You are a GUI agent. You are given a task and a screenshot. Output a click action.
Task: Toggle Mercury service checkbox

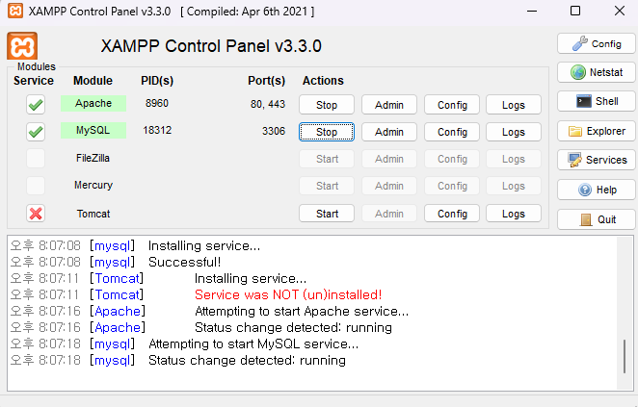[36, 186]
